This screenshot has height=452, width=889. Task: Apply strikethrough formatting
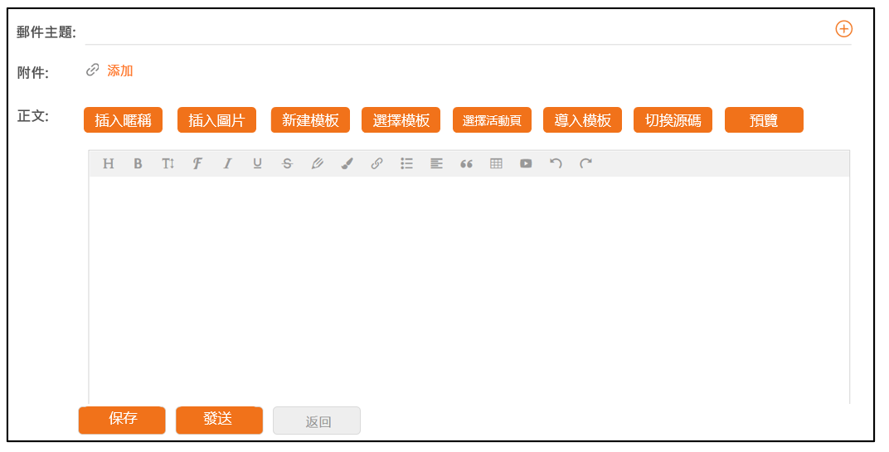coord(287,163)
